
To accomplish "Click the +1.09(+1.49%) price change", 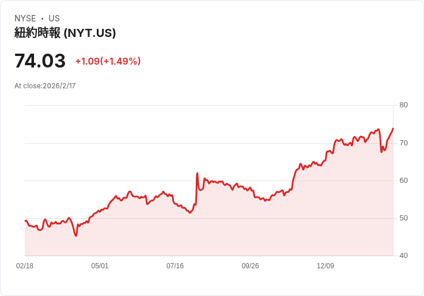I will click(x=108, y=61).
